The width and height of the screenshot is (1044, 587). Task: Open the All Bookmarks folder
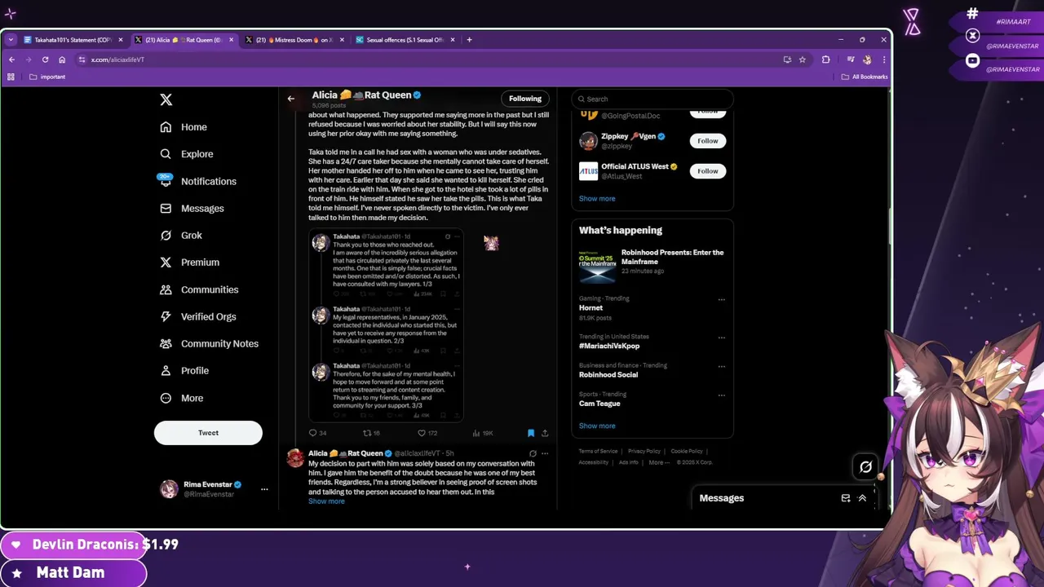865,77
